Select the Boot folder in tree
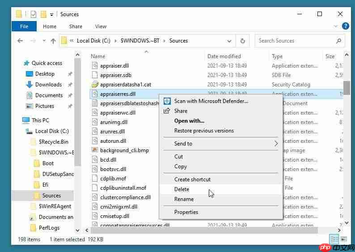 [x=48, y=163]
